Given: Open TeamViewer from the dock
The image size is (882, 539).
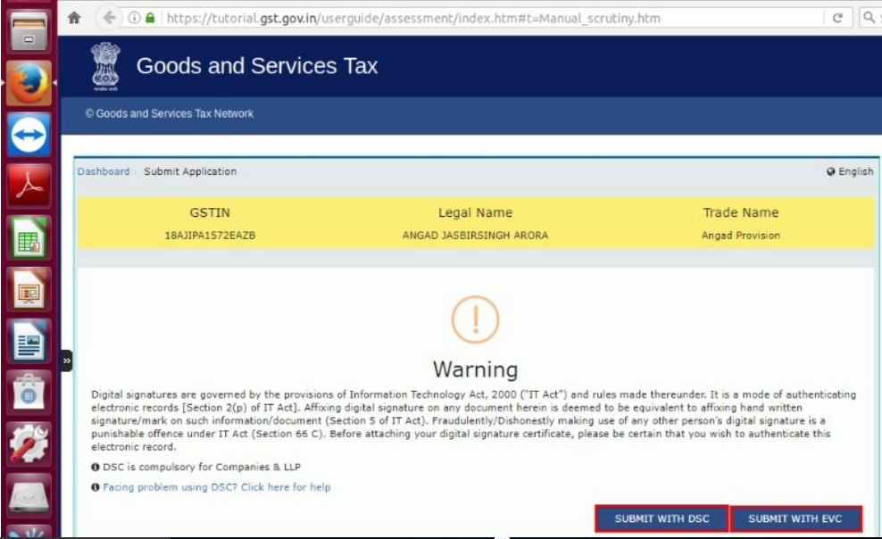Looking at the screenshot, I should [x=29, y=135].
